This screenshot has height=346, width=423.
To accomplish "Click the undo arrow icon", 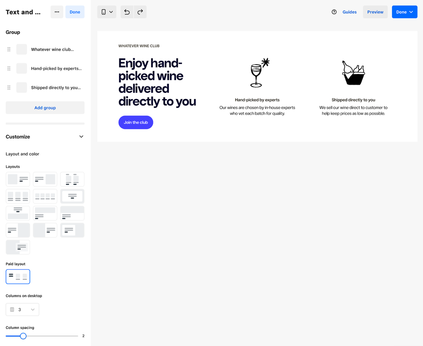I will click(127, 12).
